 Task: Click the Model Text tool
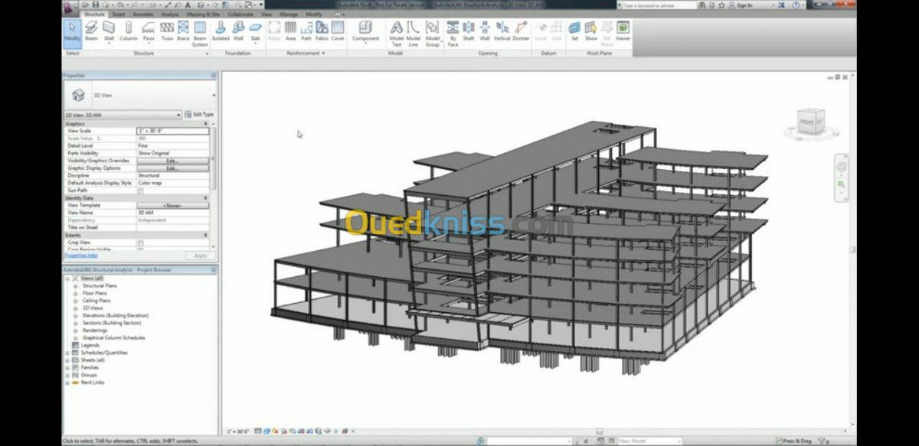397,34
